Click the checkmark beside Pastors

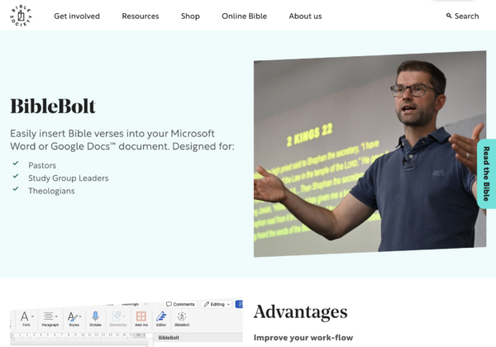16,164
